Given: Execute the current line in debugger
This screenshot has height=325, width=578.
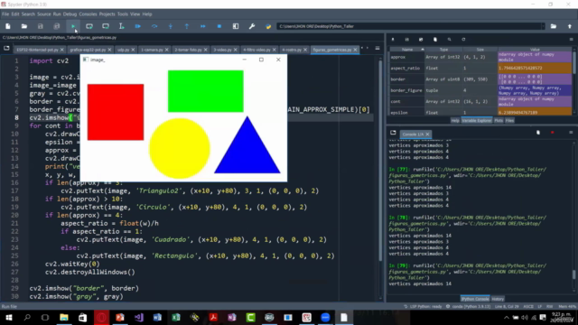Looking at the screenshot, I should 154,26.
